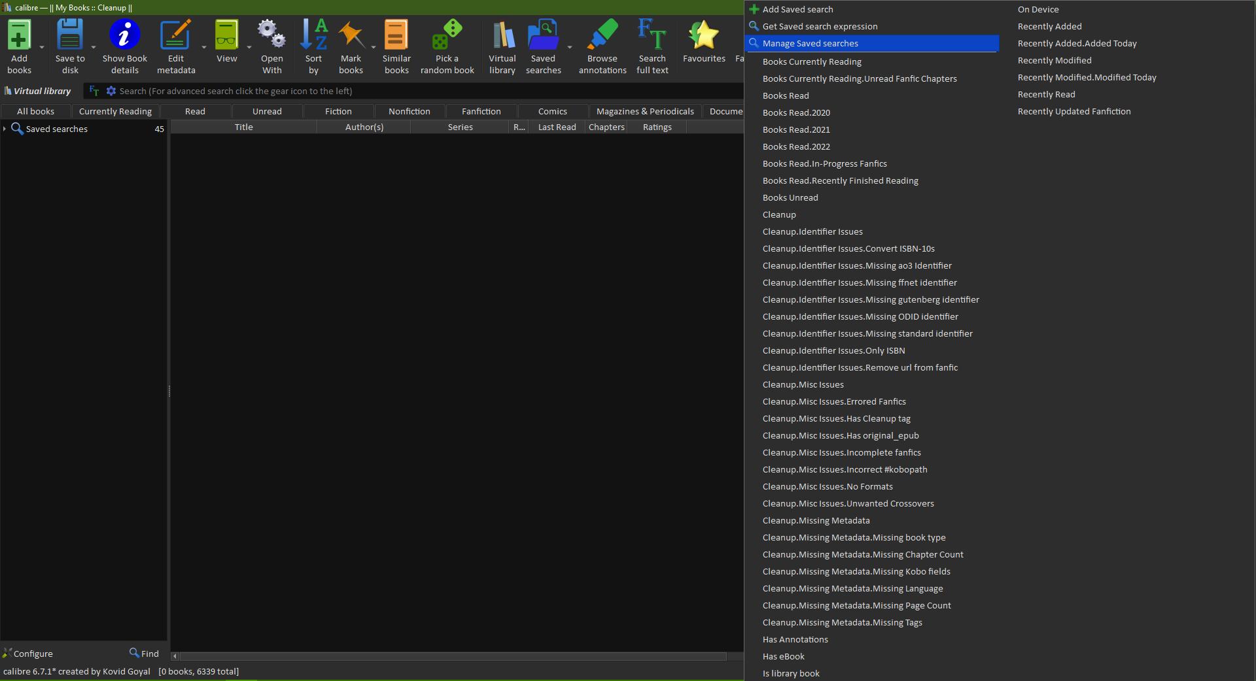Image resolution: width=1256 pixels, height=681 pixels.
Task: Click the Virtual library button
Action: point(38,91)
